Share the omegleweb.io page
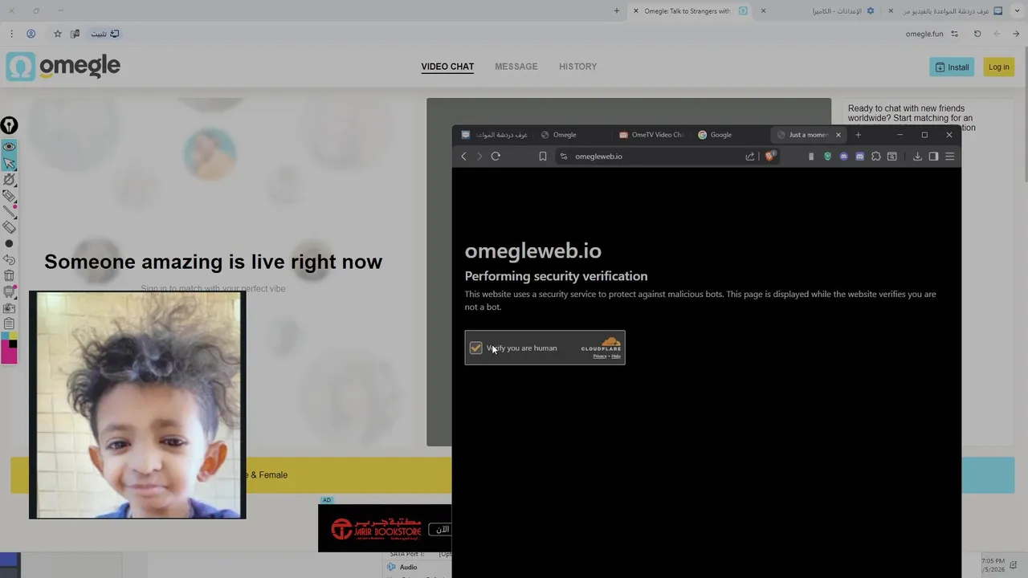Screen dimensions: 1028x578 coord(750,157)
